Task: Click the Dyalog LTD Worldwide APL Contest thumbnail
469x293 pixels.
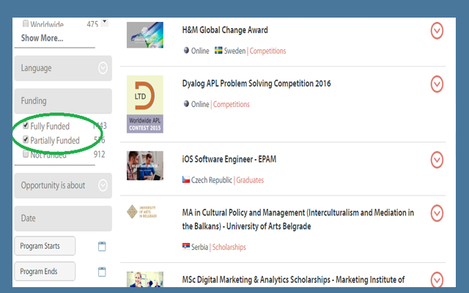Action: [145, 104]
